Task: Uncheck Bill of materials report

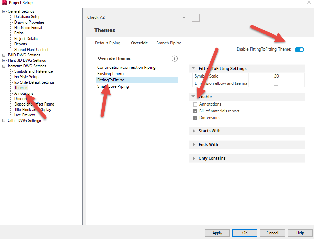Action: (195, 111)
